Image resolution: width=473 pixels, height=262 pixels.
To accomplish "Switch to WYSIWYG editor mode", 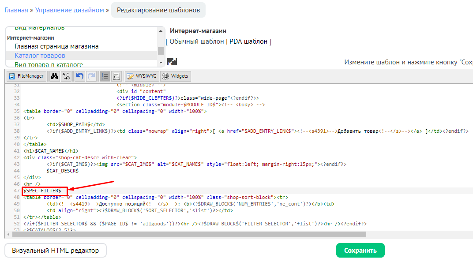I will click(x=141, y=76).
